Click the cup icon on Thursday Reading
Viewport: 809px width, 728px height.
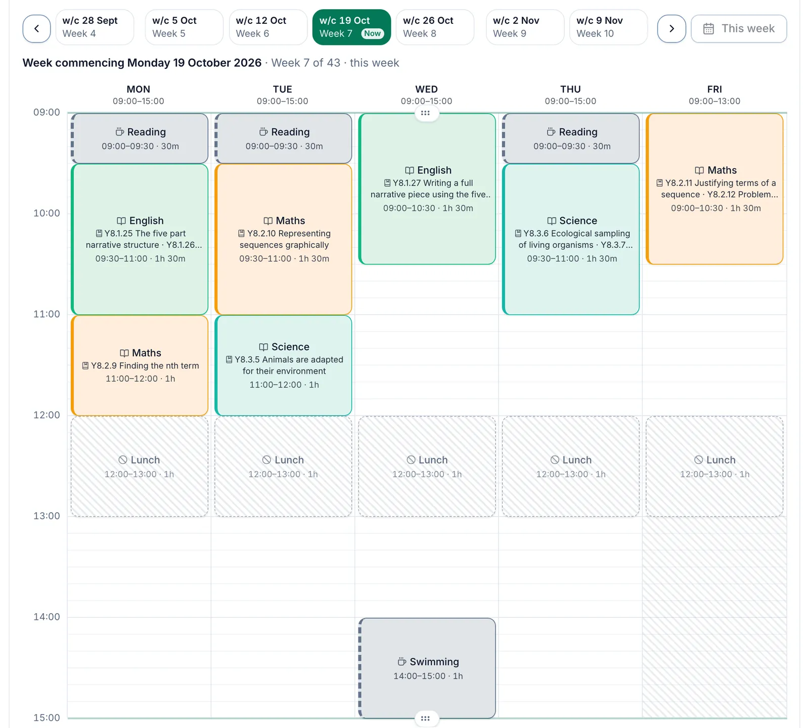tap(551, 132)
